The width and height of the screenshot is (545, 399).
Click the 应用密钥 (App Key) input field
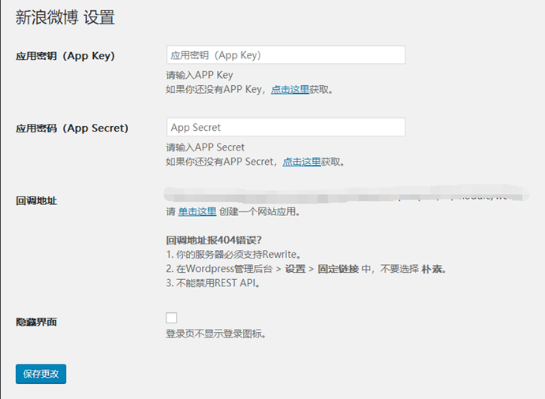[286, 55]
